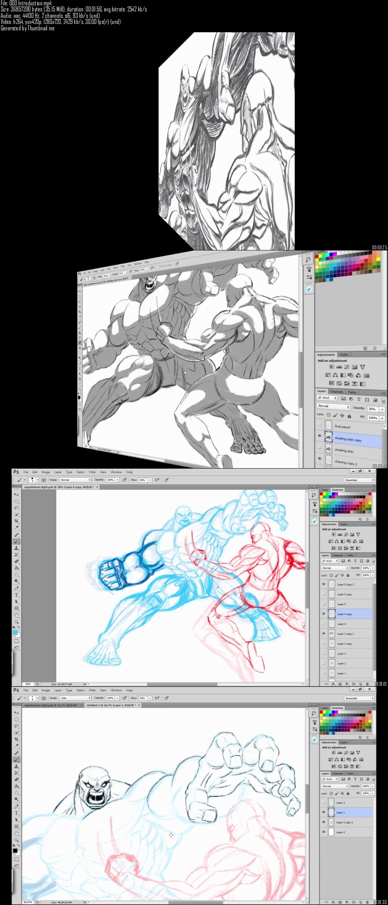Open the Filter menu in the 00:01:10 frame
Viewport: 388px width, 905px height.
point(92,472)
